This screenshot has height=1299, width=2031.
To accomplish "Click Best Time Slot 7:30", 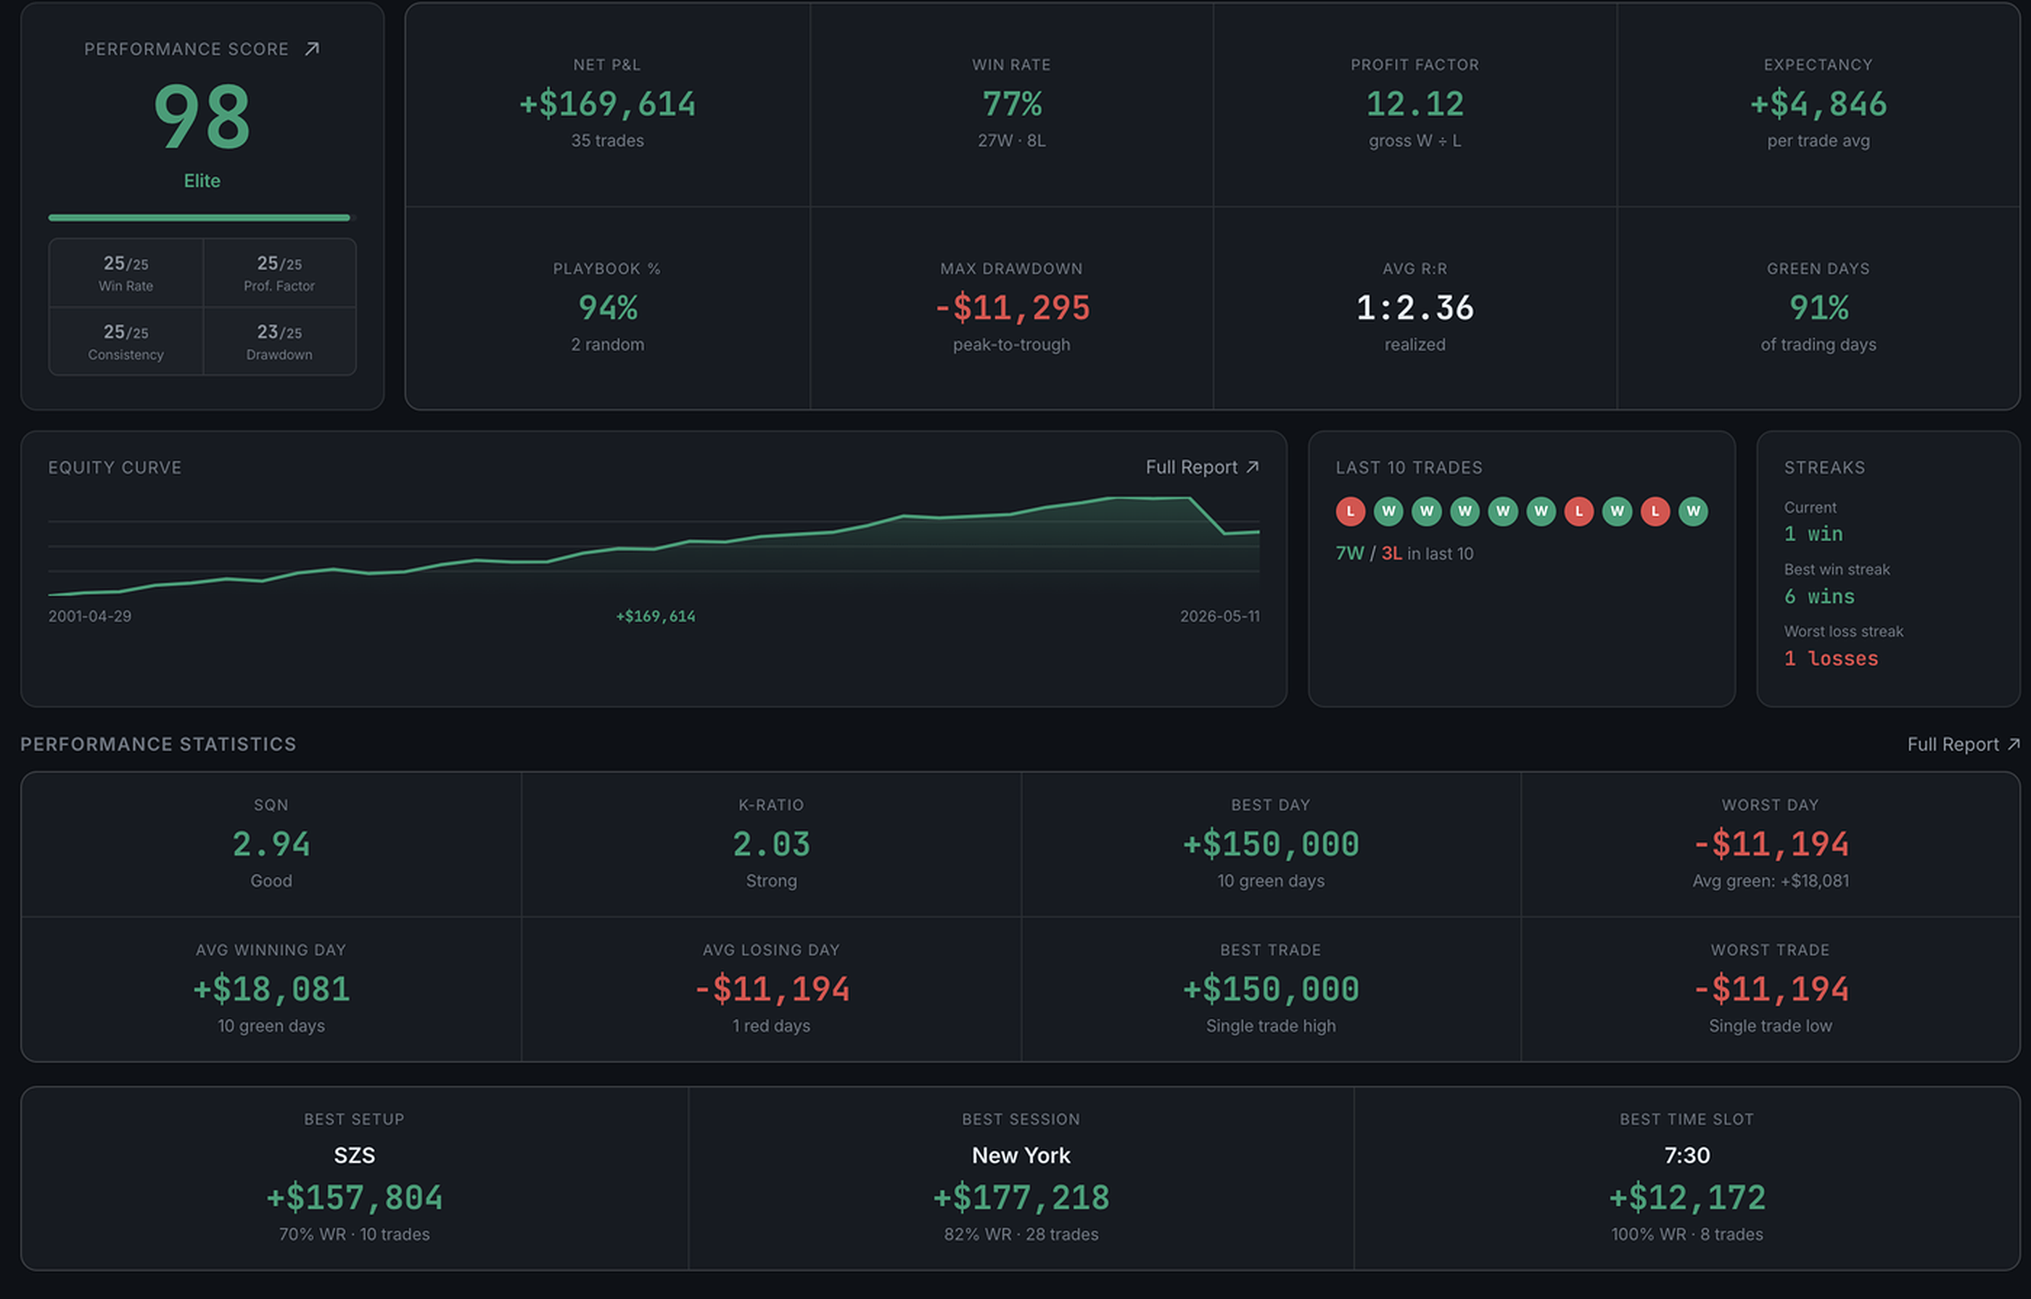I will tap(1686, 1155).
